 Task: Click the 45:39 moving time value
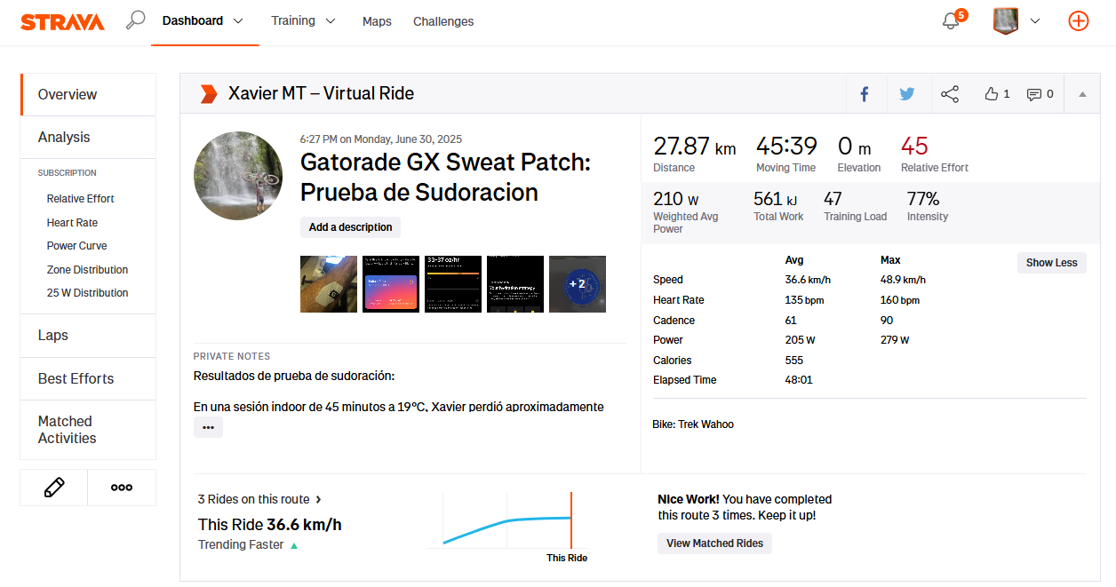point(786,147)
